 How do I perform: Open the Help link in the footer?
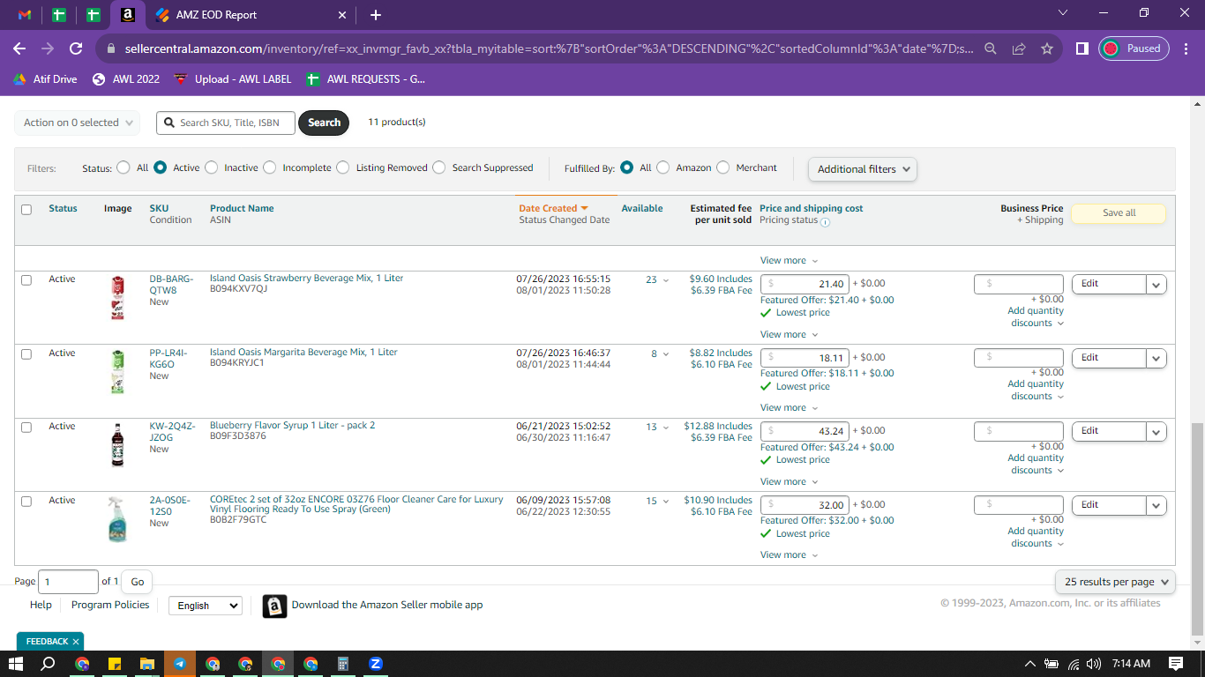41,605
